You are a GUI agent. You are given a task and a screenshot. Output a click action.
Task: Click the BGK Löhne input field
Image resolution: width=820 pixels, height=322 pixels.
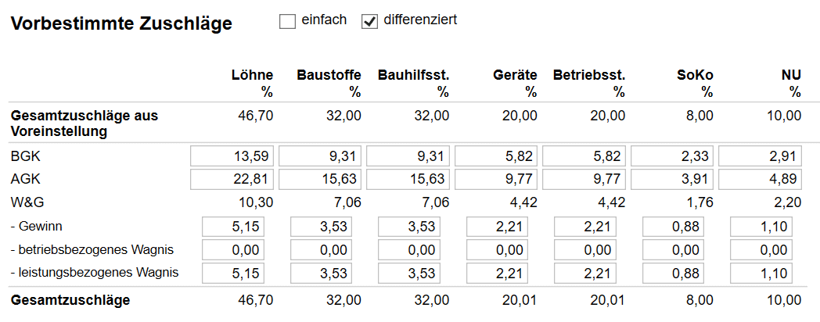click(x=232, y=156)
